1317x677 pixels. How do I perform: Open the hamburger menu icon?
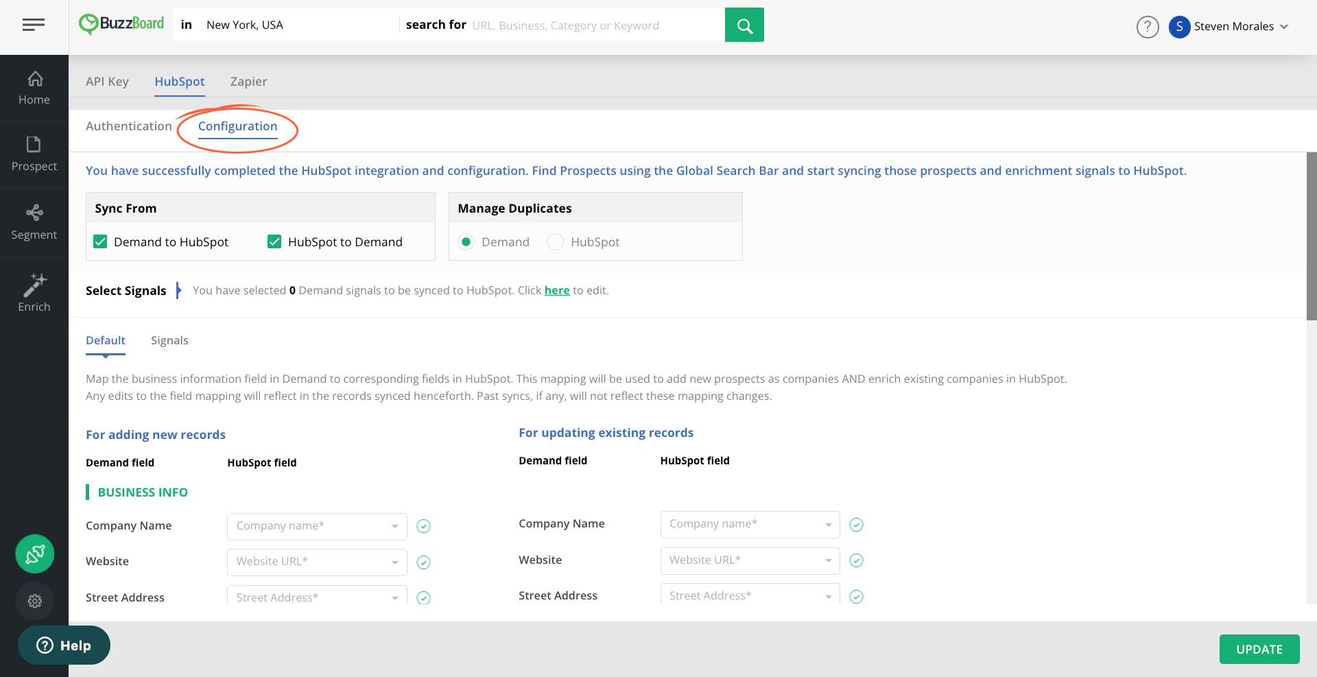click(x=33, y=25)
